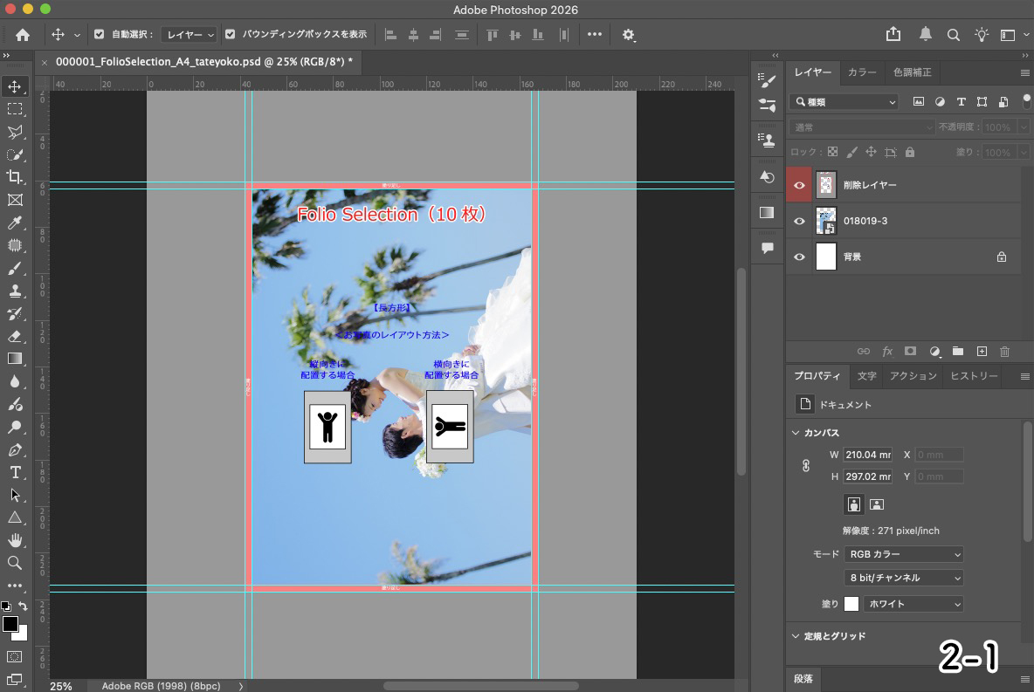The height and width of the screenshot is (692, 1034).
Task: Select the Eyedropper tool
Action: coord(15,223)
